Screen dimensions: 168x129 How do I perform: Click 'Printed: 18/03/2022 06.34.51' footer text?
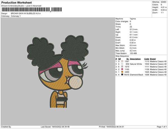pyautogui.click(x=111, y=127)
